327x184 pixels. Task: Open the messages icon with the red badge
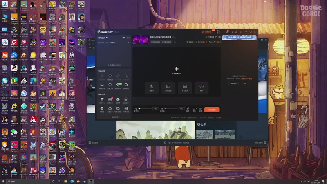point(227,32)
